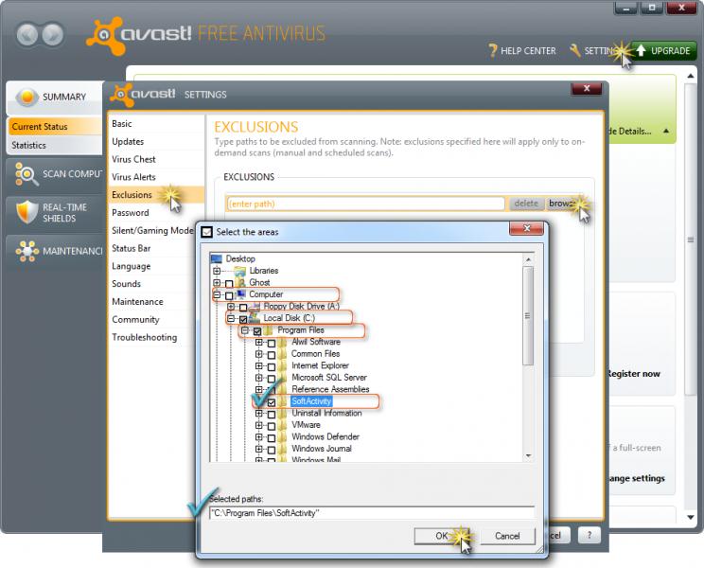The image size is (704, 568).
Task: Click the enter path exclusion field
Action: [x=365, y=204]
